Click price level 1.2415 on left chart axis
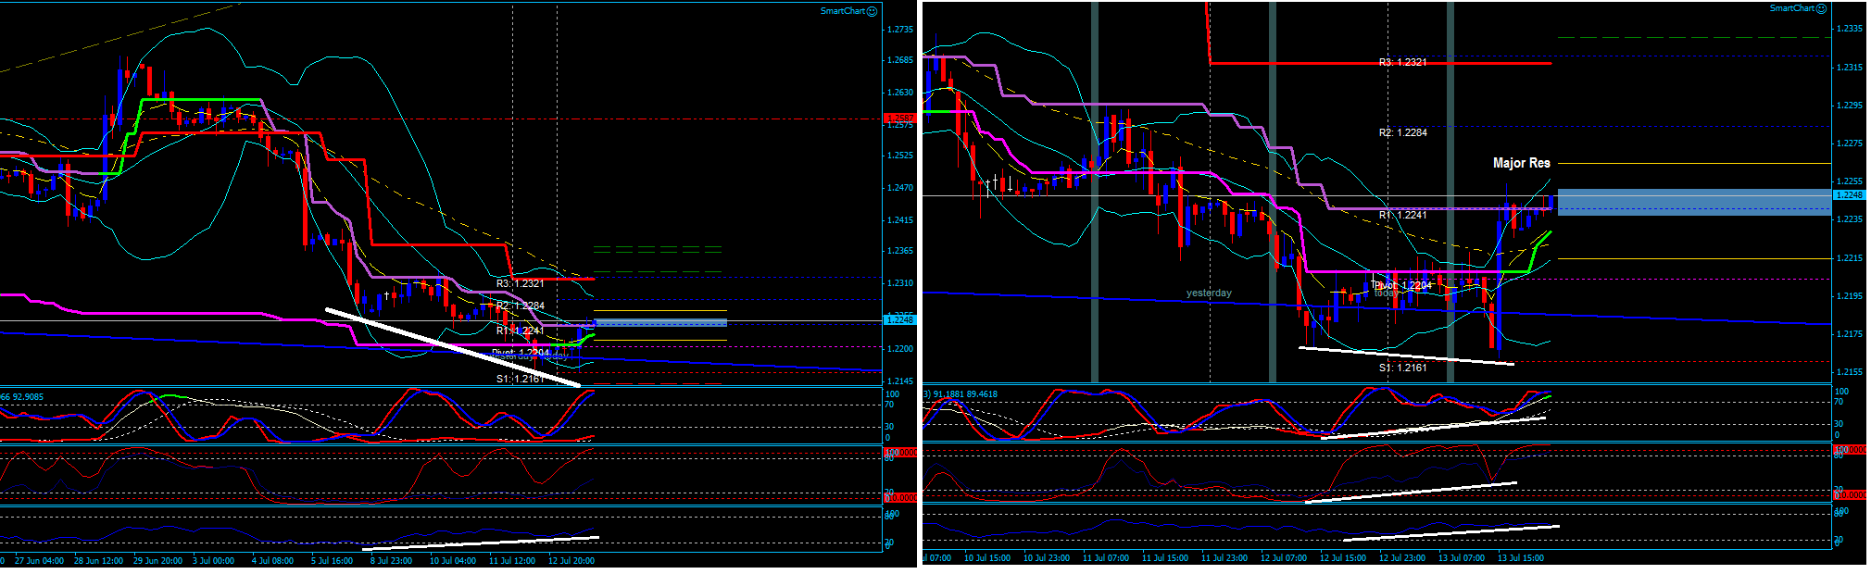Image resolution: width=1871 pixels, height=574 pixels. click(900, 220)
